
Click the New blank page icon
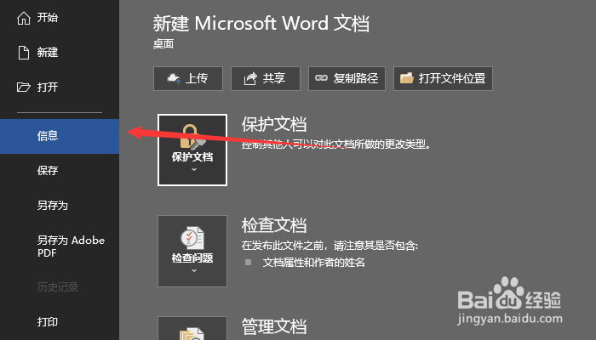click(x=24, y=53)
